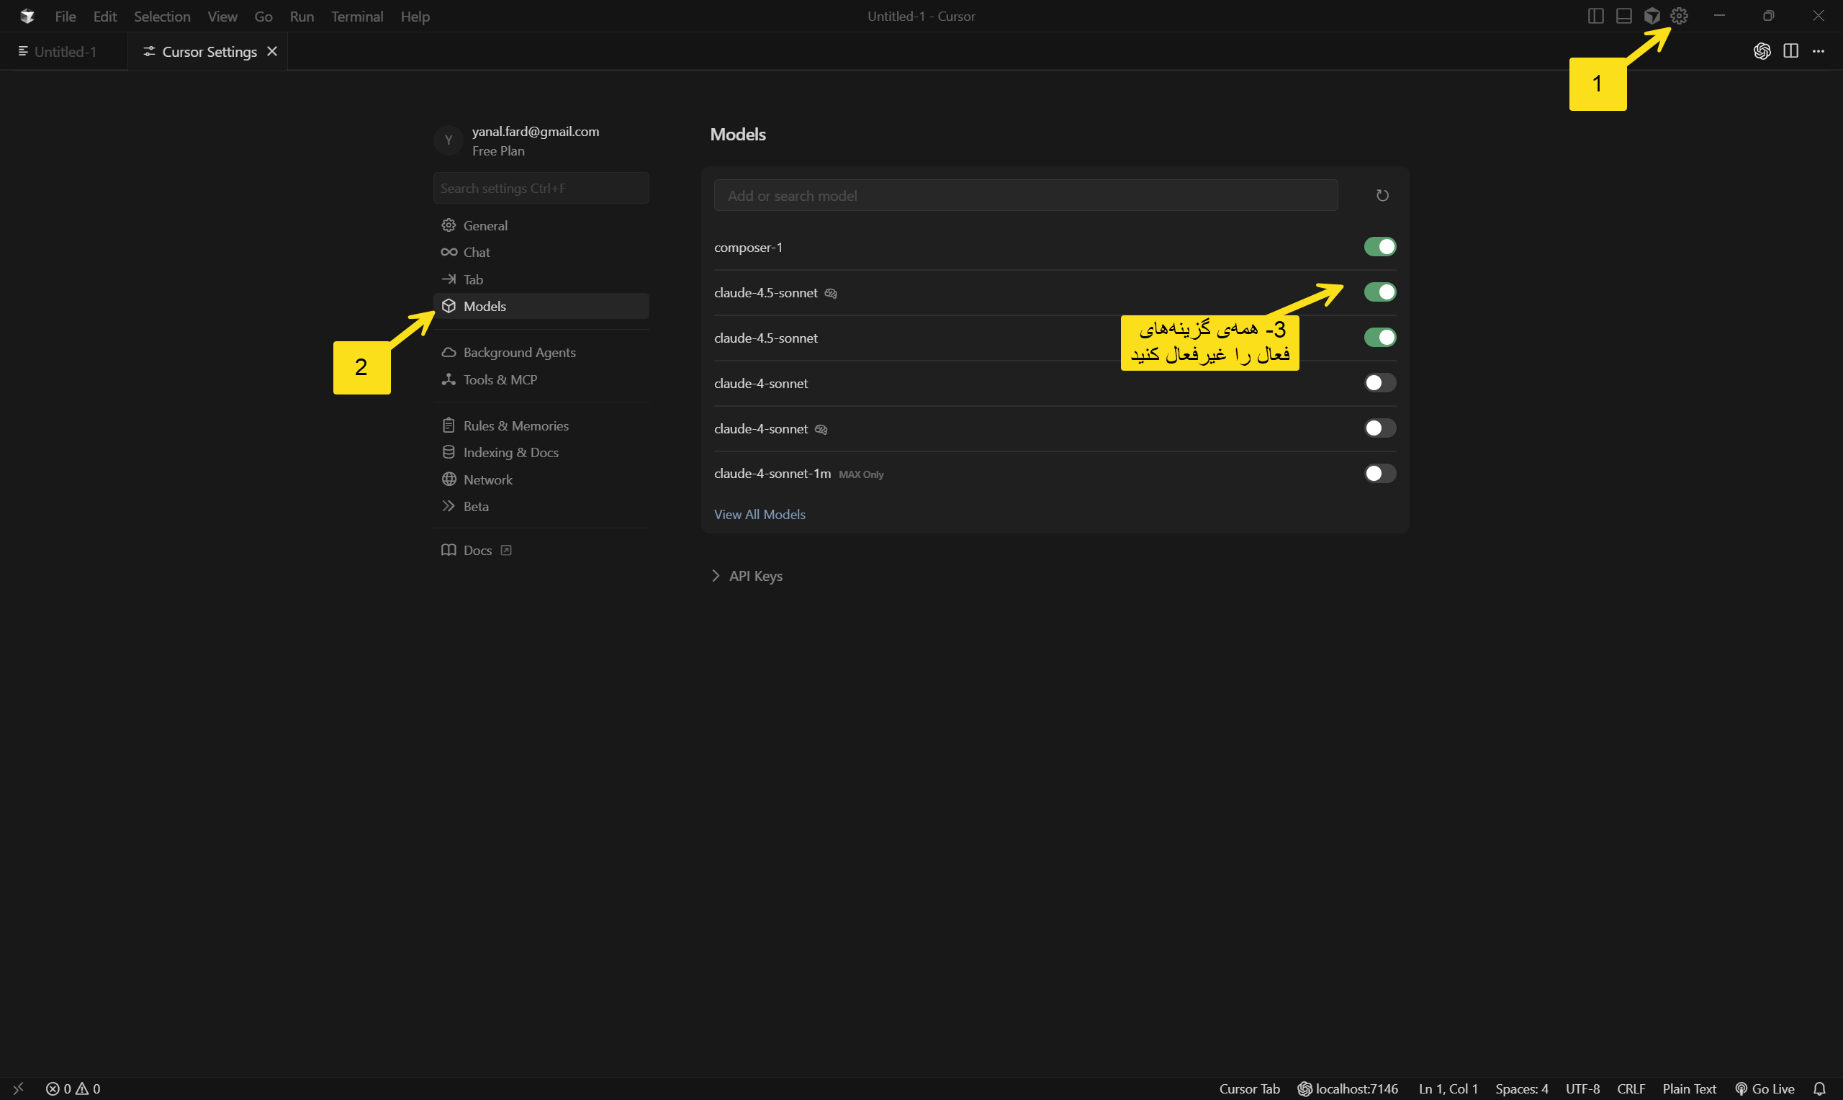Click the thinking icon beside claude-4.5-sonnet
The height and width of the screenshot is (1100, 1843).
pos(831,294)
